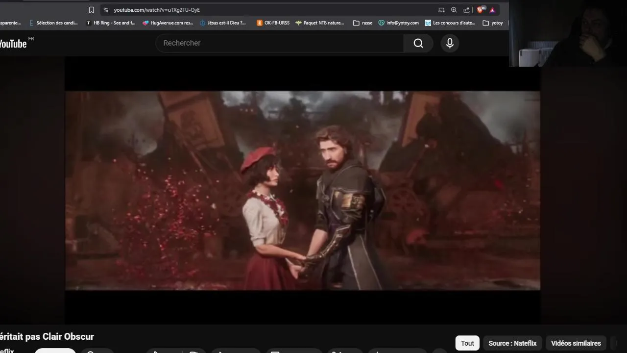627x353 pixels.
Task: Click into the Rechercher search field
Action: pos(280,43)
